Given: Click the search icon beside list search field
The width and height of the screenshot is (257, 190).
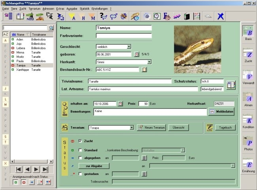Looking at the screenshot, I should coord(51,28).
